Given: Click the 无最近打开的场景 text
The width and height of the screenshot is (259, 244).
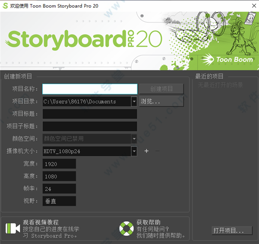Looking at the screenshot, I should click(x=220, y=85).
